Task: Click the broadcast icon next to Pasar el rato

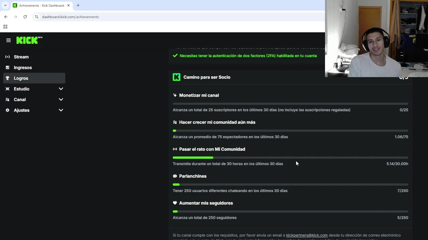Action: pos(175,149)
